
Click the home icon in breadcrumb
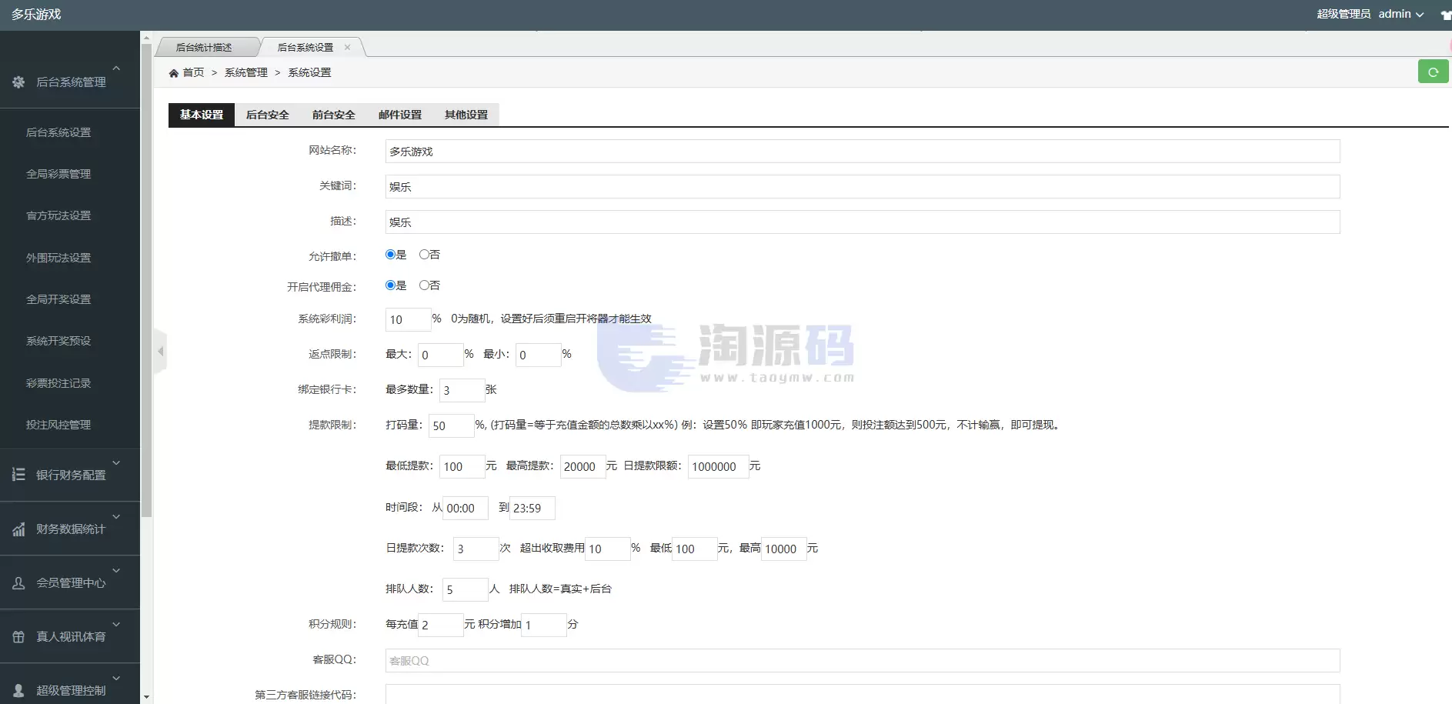click(174, 72)
